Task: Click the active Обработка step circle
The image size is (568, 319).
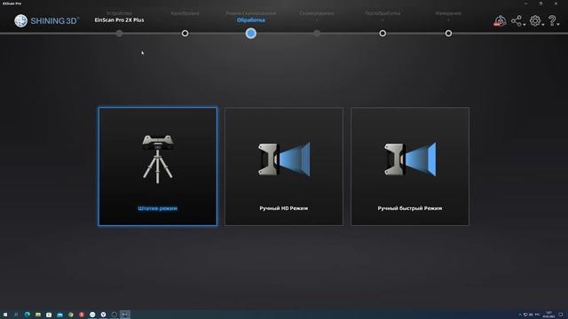Action: [x=250, y=34]
